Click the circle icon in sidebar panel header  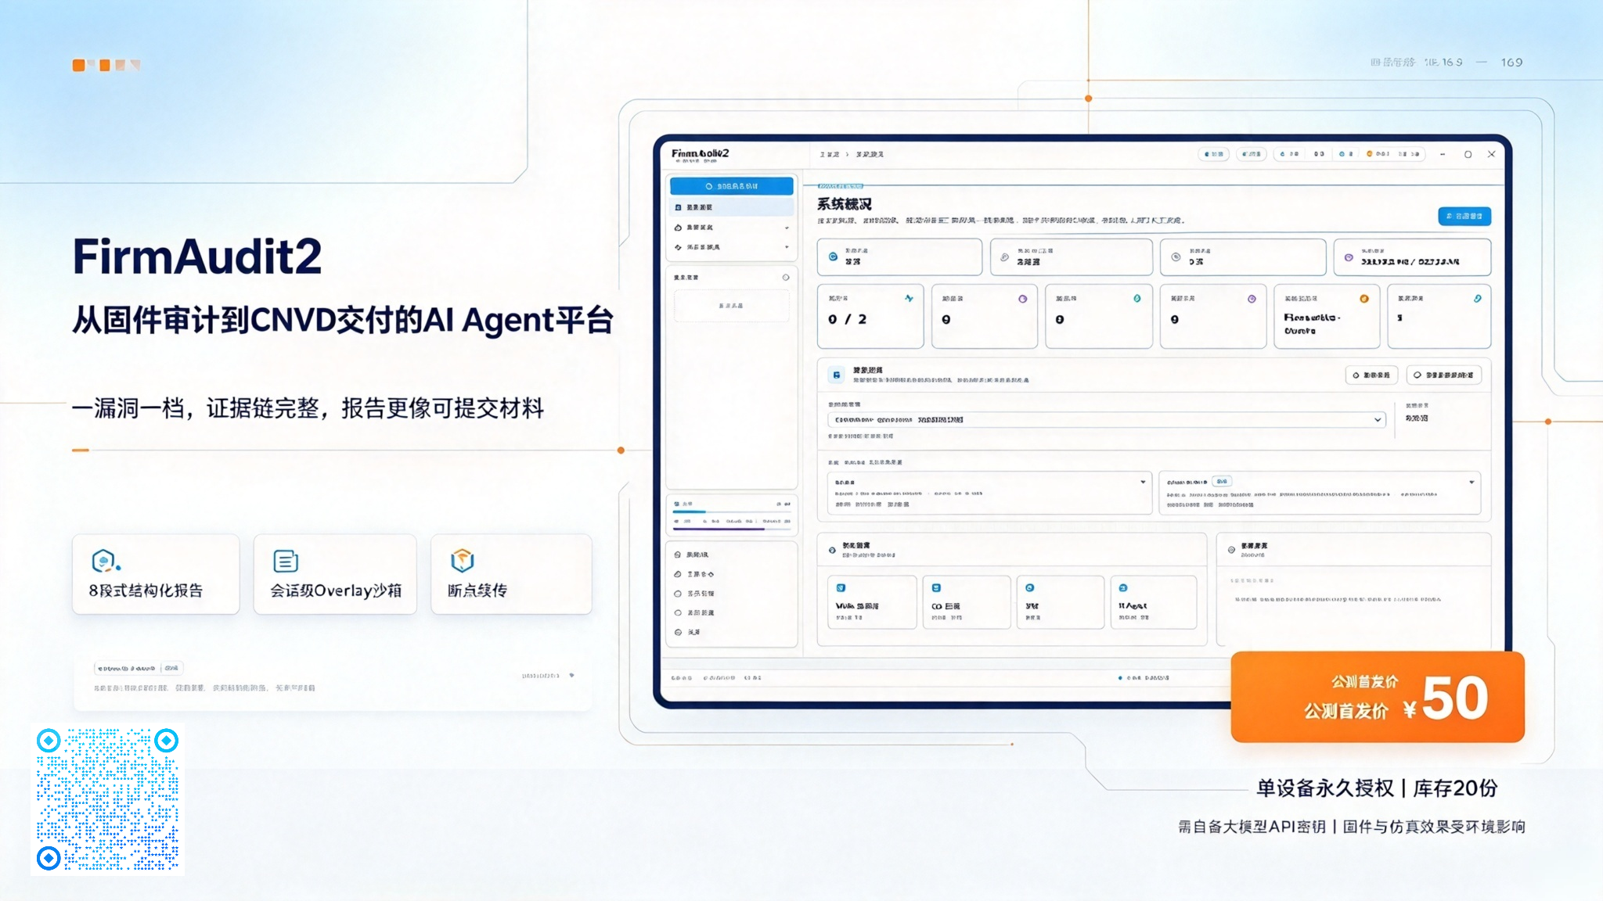(x=786, y=278)
